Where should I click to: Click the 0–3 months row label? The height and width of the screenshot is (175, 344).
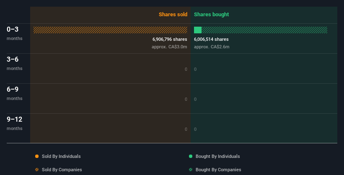tap(15, 33)
